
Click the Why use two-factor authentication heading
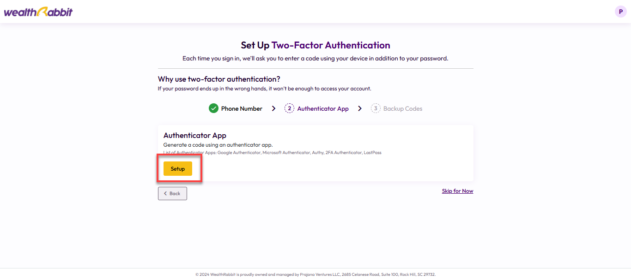(x=219, y=79)
